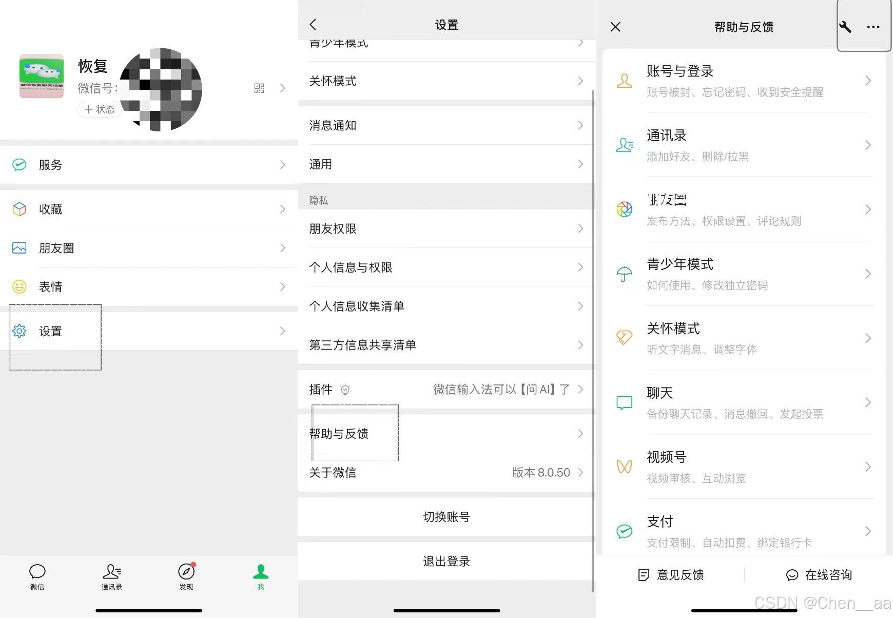893x618 pixels.
Task: Add a status with +状态 button
Action: tap(99, 109)
